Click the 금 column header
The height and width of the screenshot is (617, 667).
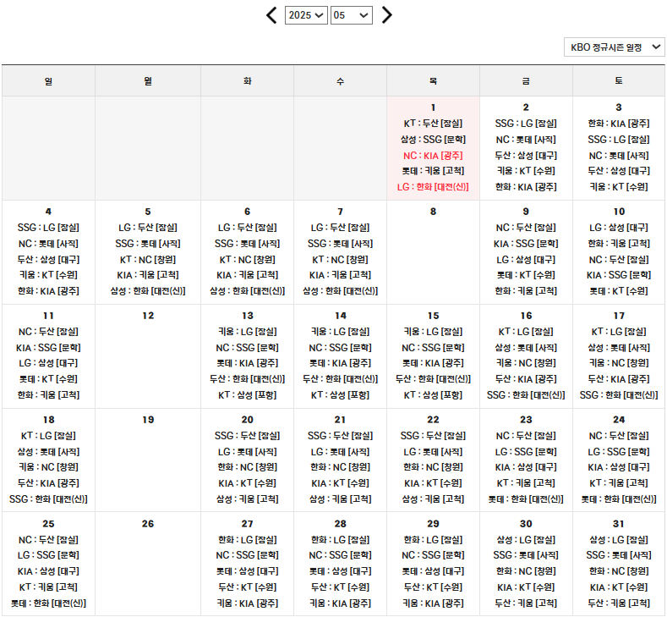(x=526, y=81)
